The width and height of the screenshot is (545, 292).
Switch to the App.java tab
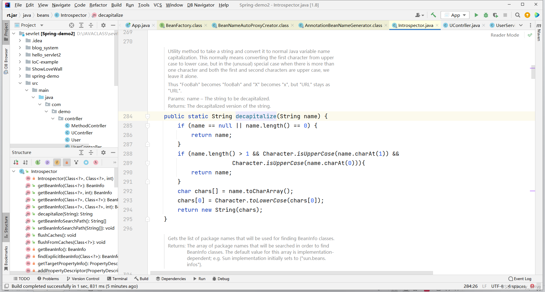click(x=140, y=25)
